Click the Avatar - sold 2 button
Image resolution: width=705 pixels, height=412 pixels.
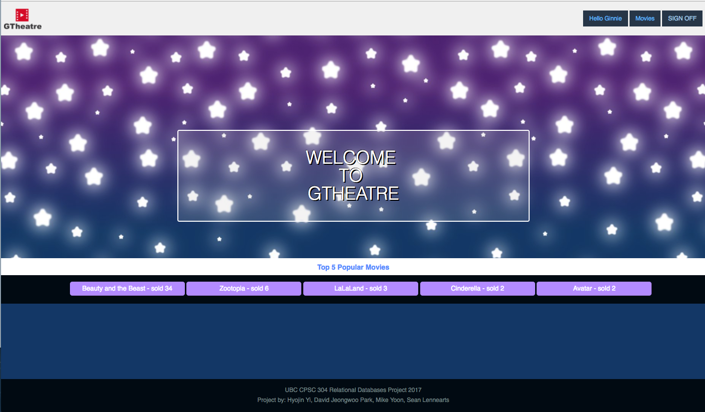[594, 289]
